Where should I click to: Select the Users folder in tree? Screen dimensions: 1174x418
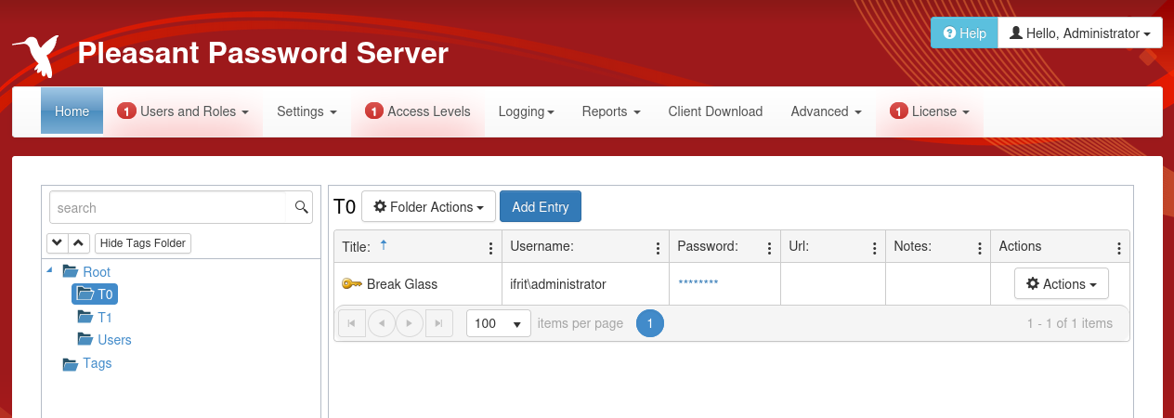(114, 340)
